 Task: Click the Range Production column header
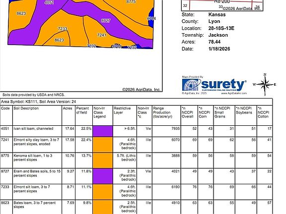pos(162,112)
